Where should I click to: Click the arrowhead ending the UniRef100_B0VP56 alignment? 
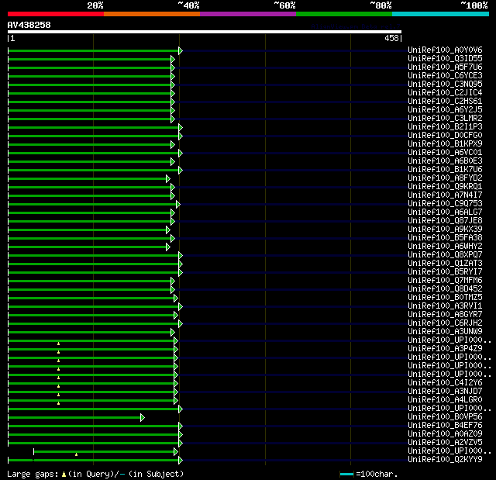143,418
